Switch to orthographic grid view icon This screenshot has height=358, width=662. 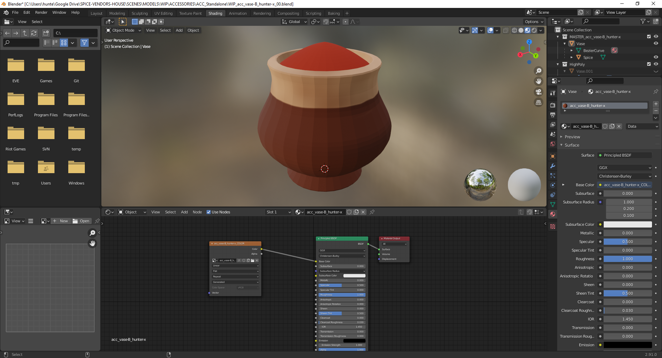(538, 103)
